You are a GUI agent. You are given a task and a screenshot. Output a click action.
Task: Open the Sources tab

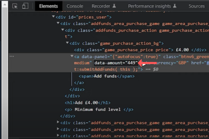tap(196, 6)
